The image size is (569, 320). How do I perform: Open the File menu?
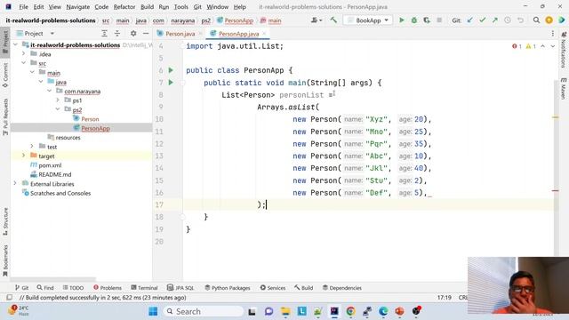pyautogui.click(x=23, y=7)
